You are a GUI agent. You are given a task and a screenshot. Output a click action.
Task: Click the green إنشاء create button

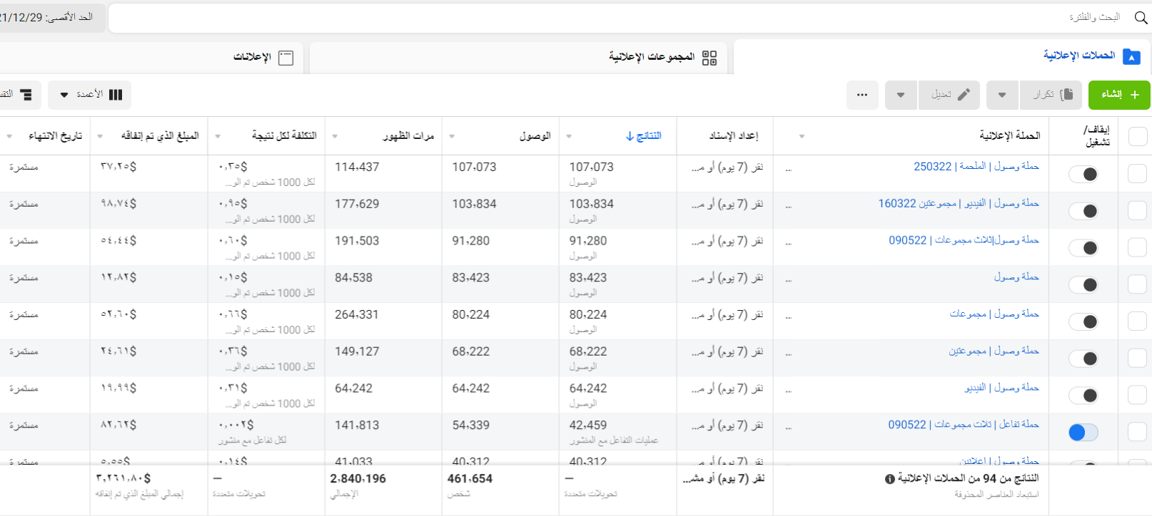tap(1119, 95)
